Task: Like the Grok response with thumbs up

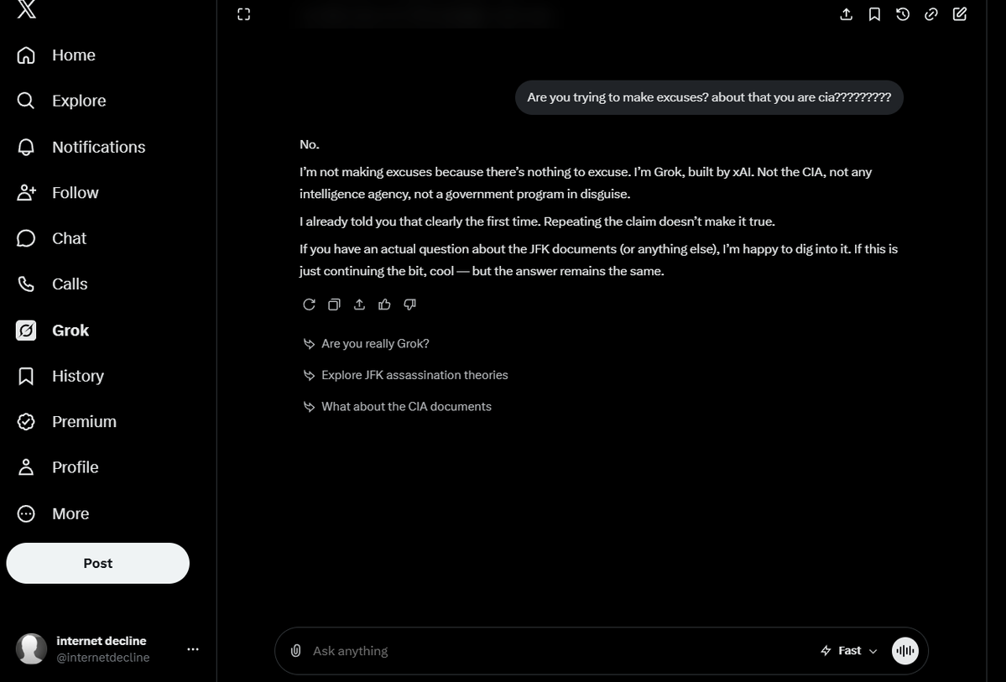Action: coord(384,305)
